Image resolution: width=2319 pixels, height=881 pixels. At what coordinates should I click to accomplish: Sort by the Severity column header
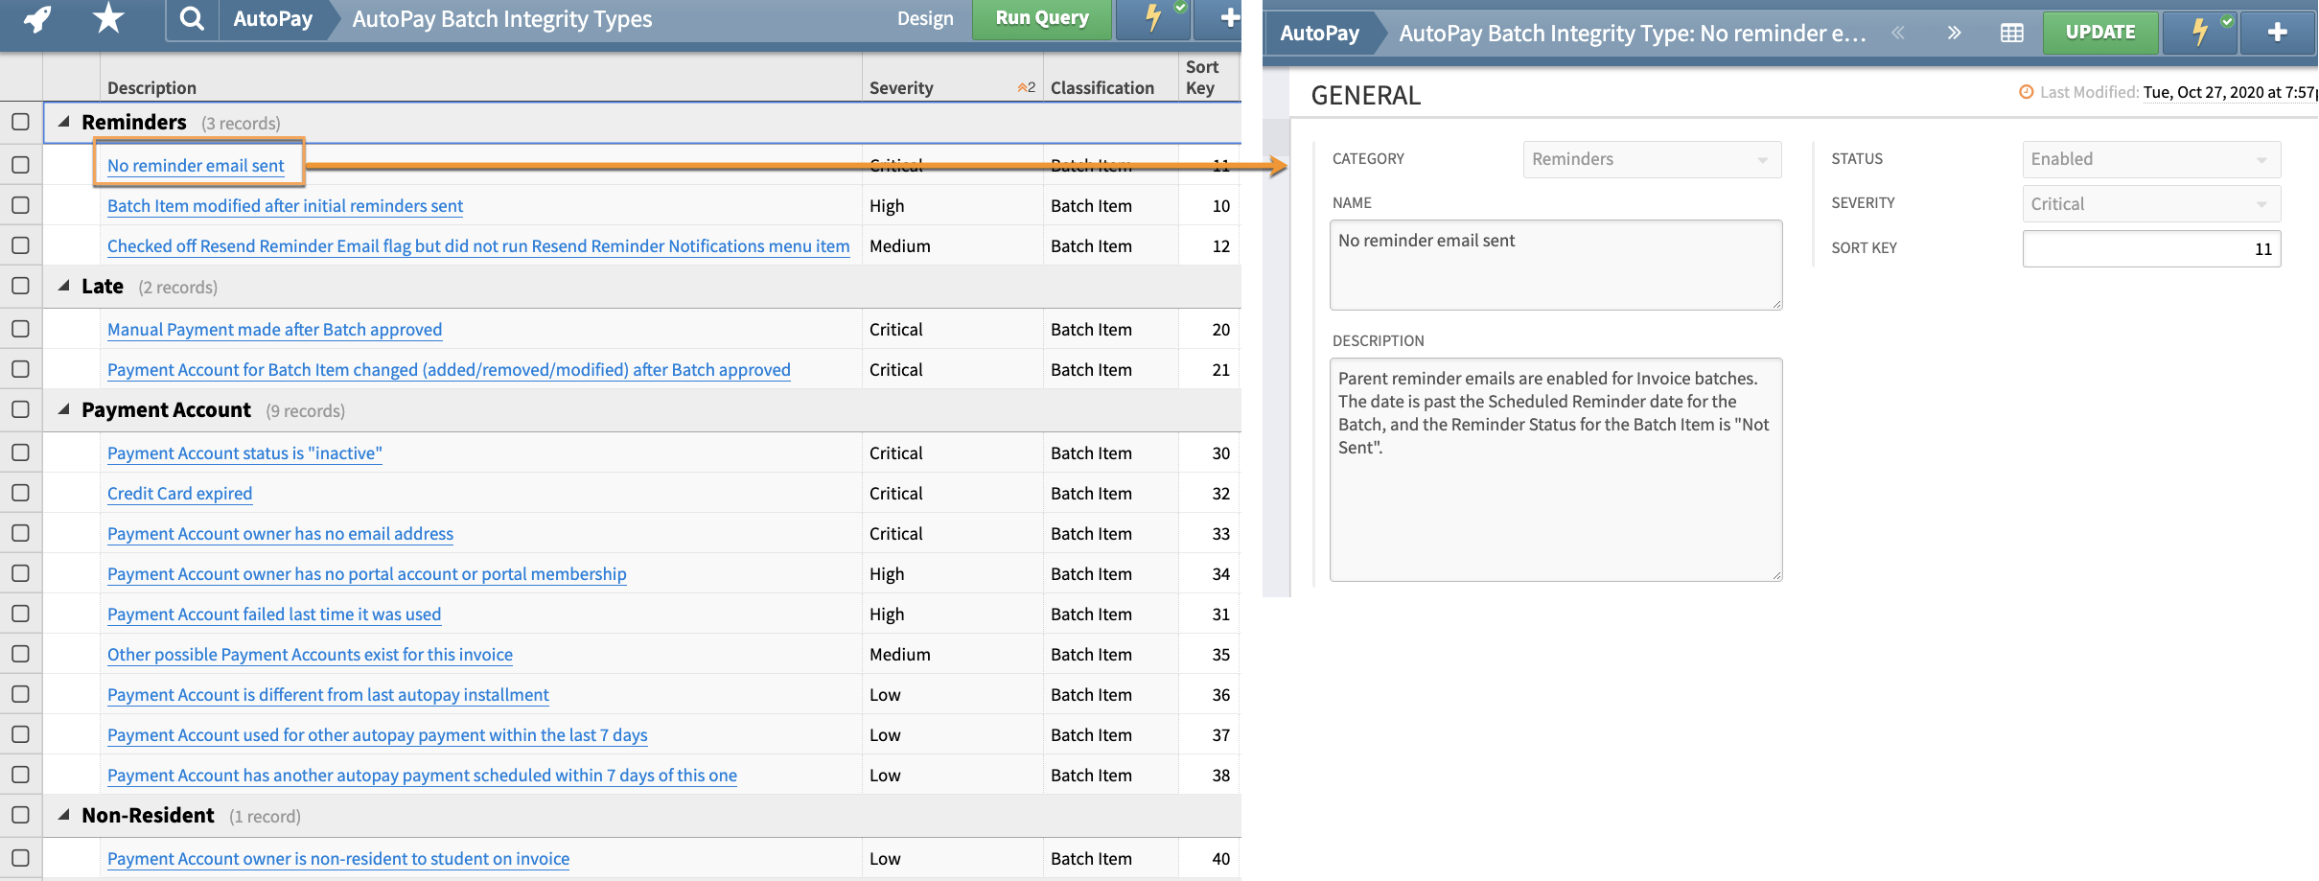tap(900, 88)
